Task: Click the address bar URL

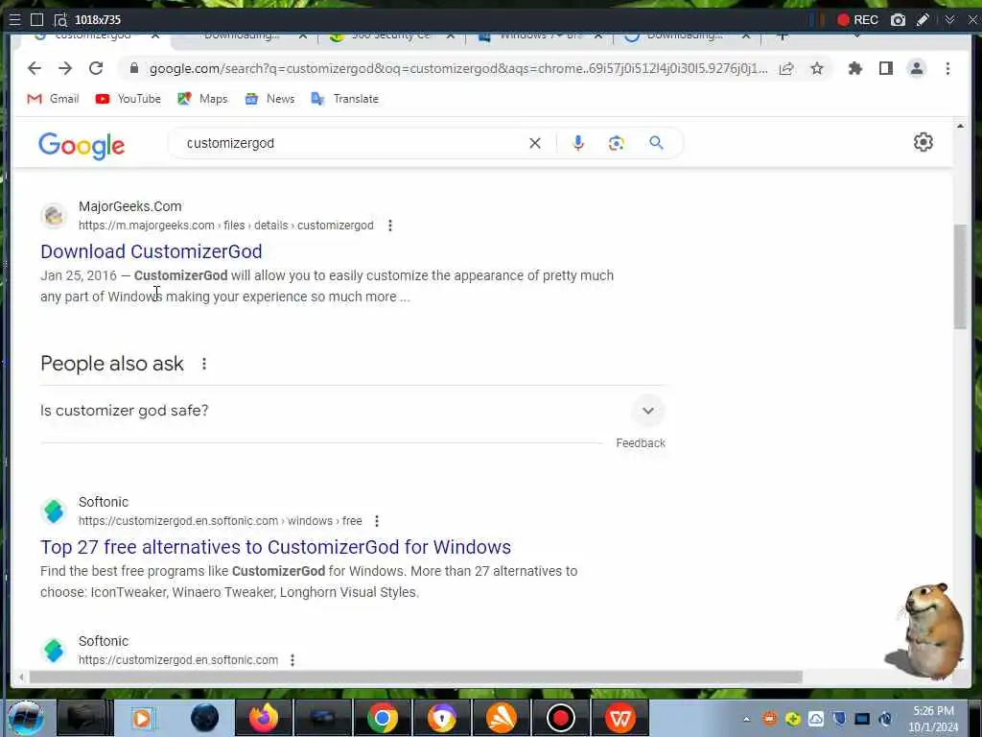Action: pyautogui.click(x=458, y=68)
